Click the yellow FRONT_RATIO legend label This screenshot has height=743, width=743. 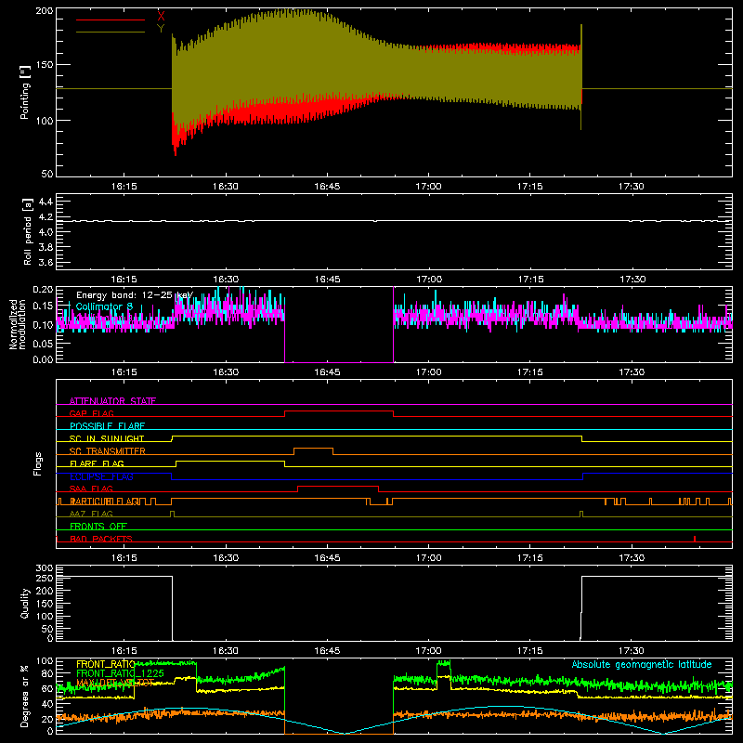pos(106,664)
